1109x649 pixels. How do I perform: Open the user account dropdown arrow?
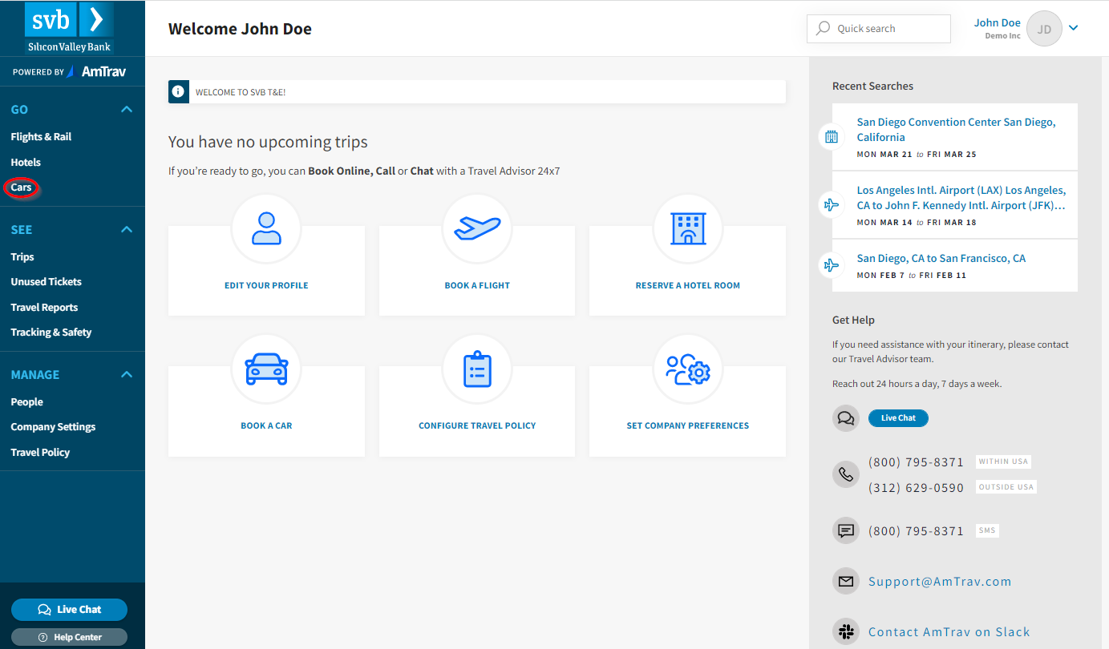1074,29
